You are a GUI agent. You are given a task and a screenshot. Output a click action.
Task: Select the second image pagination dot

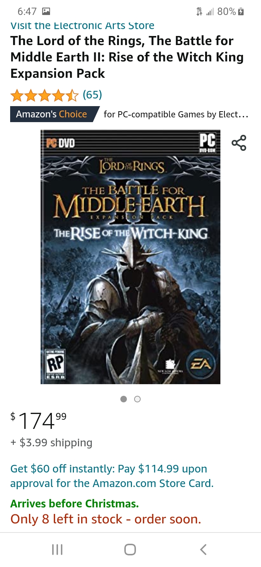[x=137, y=399]
